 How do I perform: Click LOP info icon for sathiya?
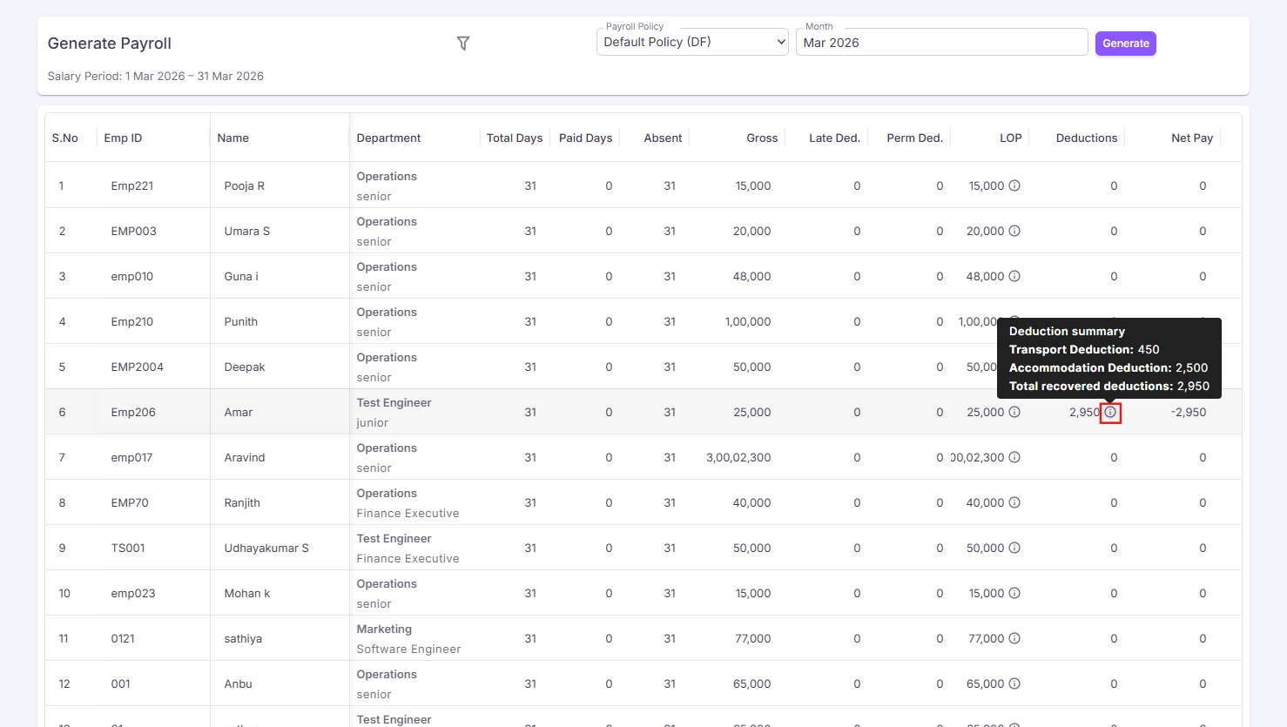tap(1014, 638)
